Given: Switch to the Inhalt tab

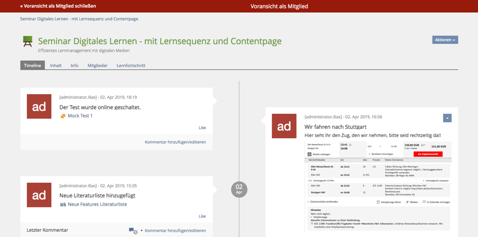Looking at the screenshot, I should tap(56, 65).
